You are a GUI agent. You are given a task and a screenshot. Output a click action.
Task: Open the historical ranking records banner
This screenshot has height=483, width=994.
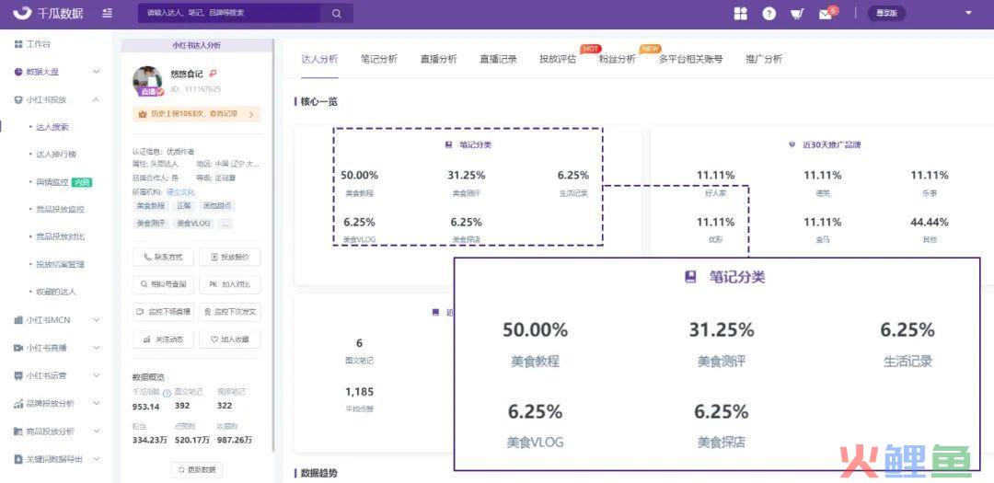pyautogui.click(x=197, y=114)
